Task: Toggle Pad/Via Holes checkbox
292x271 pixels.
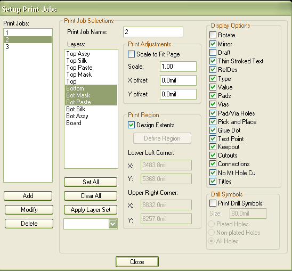Action: (213, 113)
